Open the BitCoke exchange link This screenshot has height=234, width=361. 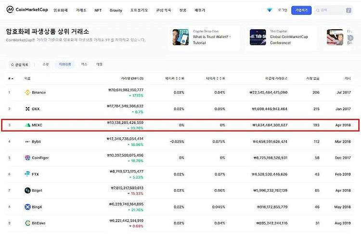(x=39, y=223)
